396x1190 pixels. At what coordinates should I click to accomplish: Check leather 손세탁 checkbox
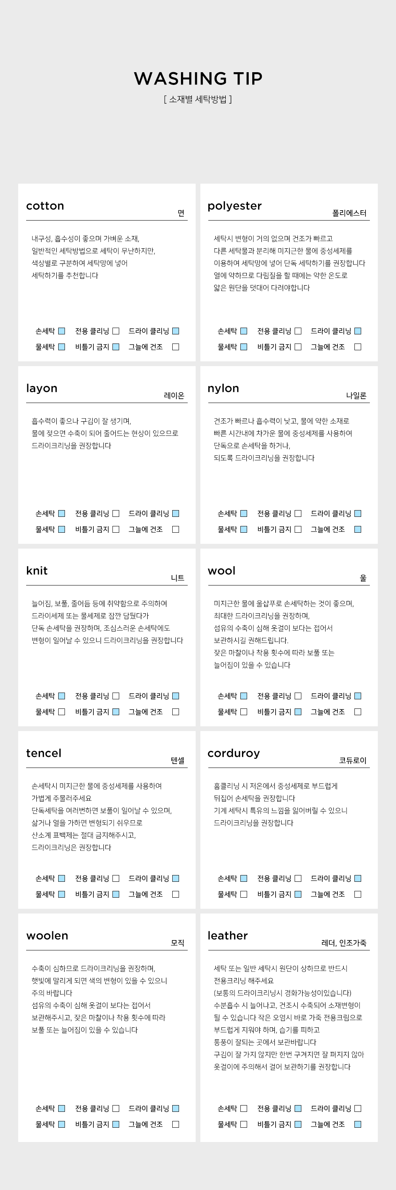244,1108
